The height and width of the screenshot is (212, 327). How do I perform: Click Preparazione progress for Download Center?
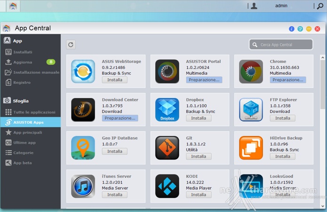point(120,118)
